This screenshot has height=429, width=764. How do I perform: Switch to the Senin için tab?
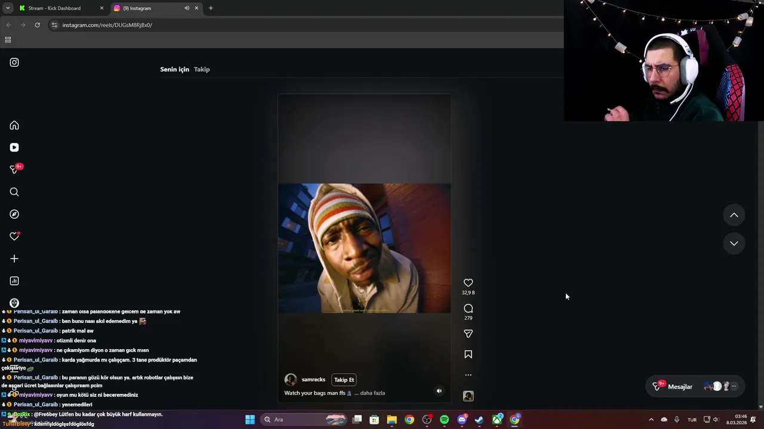pos(174,69)
